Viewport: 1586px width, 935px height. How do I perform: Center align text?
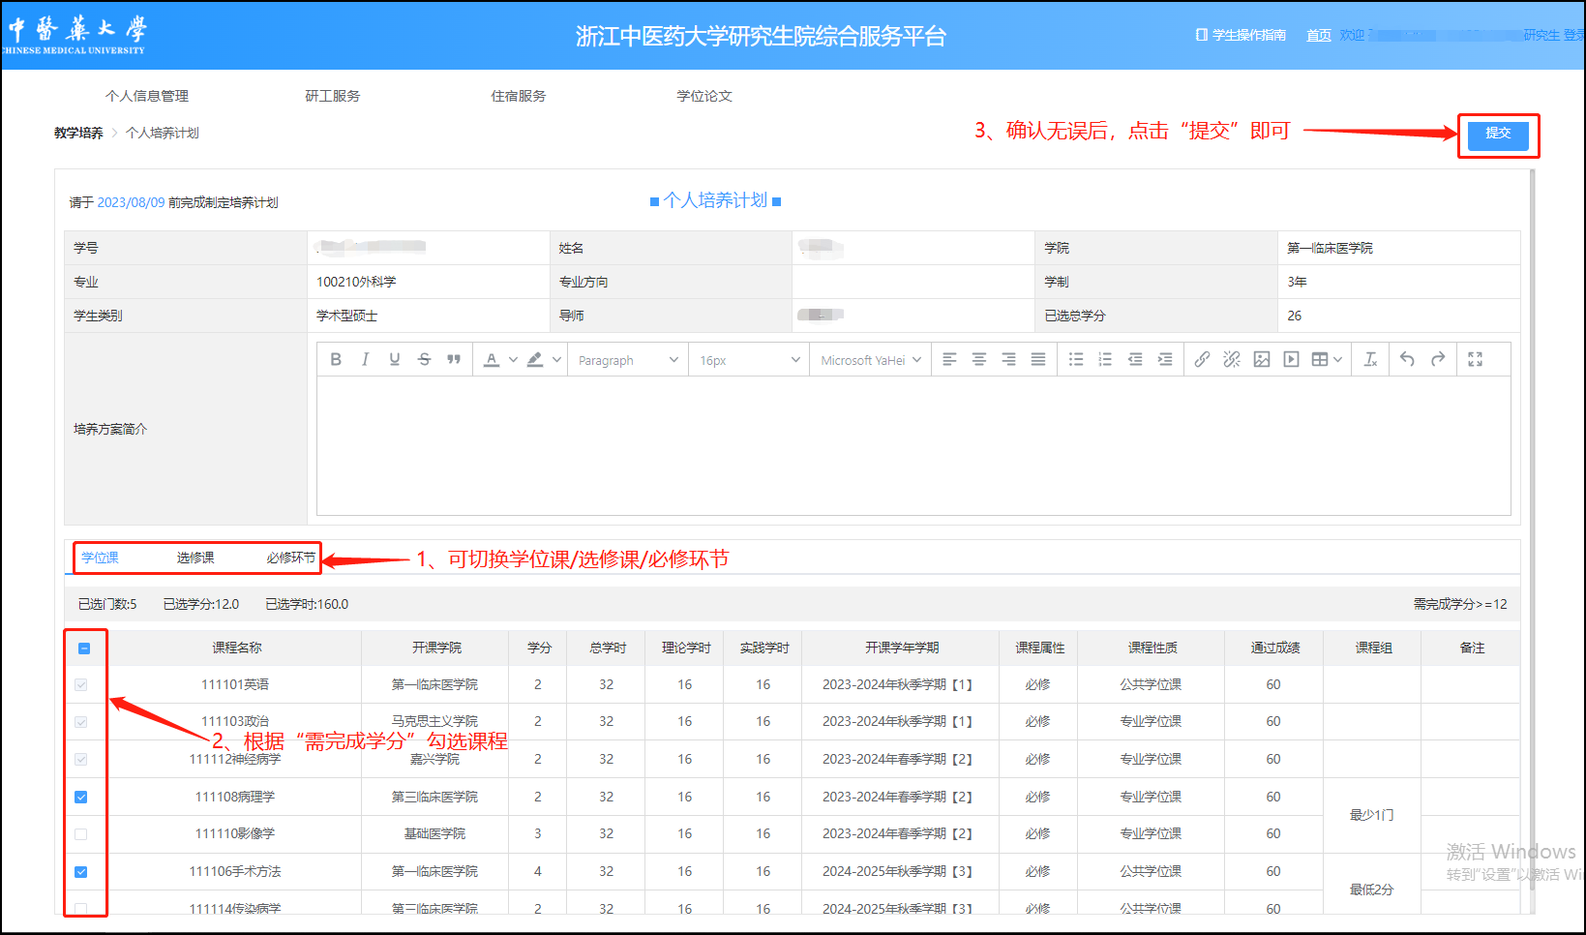coord(979,359)
